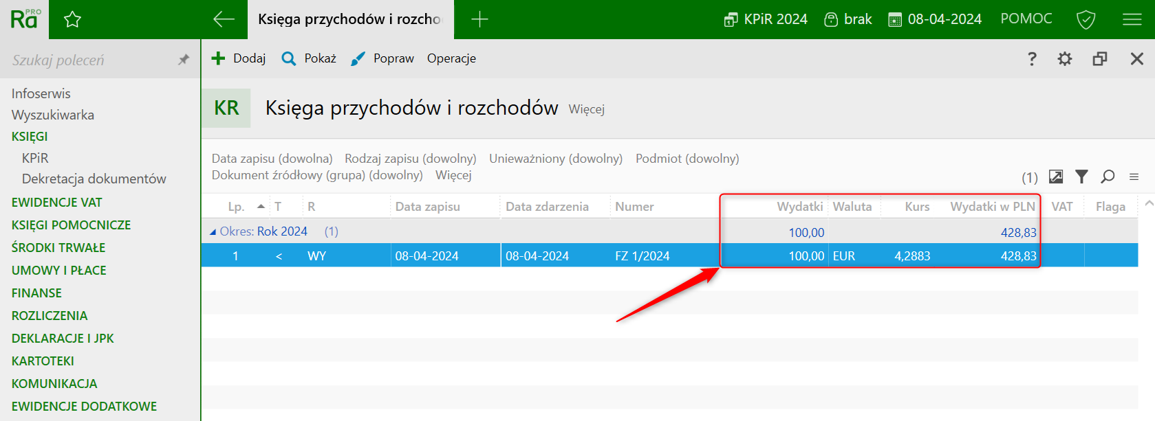Set Dokument źródłowy (grupa) filter

click(x=317, y=175)
